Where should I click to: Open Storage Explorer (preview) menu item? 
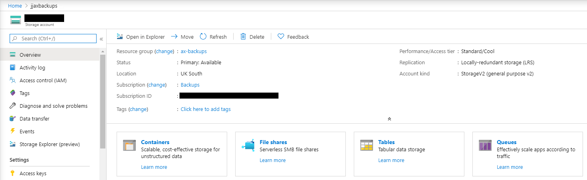(50, 144)
